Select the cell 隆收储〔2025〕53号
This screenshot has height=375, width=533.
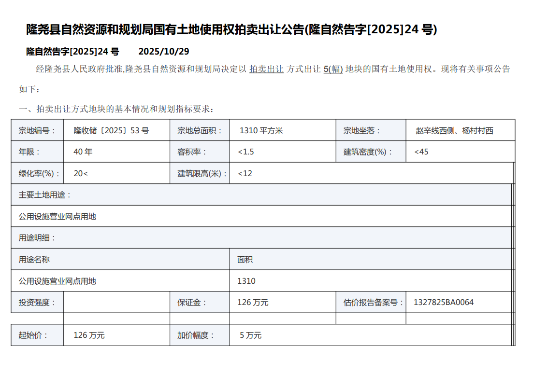pyautogui.click(x=116, y=130)
